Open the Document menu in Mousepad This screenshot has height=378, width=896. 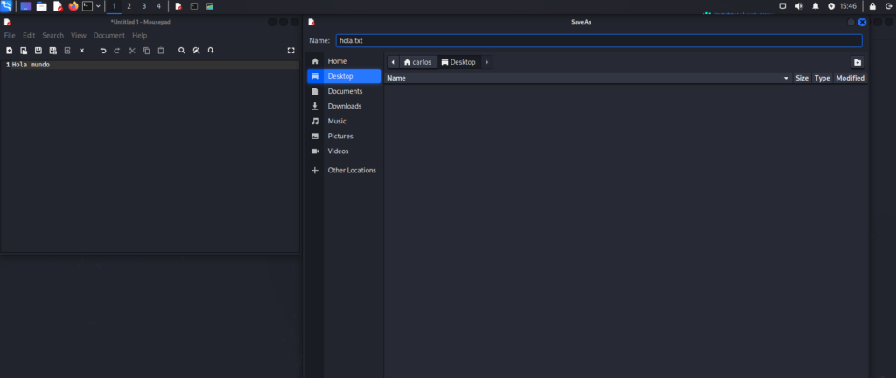click(109, 35)
